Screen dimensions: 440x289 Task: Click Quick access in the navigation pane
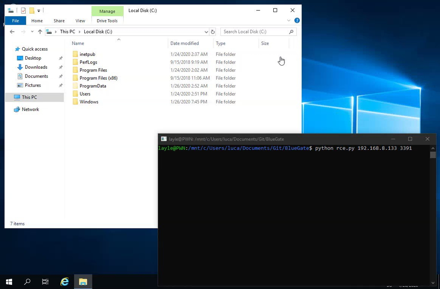pyautogui.click(x=35, y=49)
